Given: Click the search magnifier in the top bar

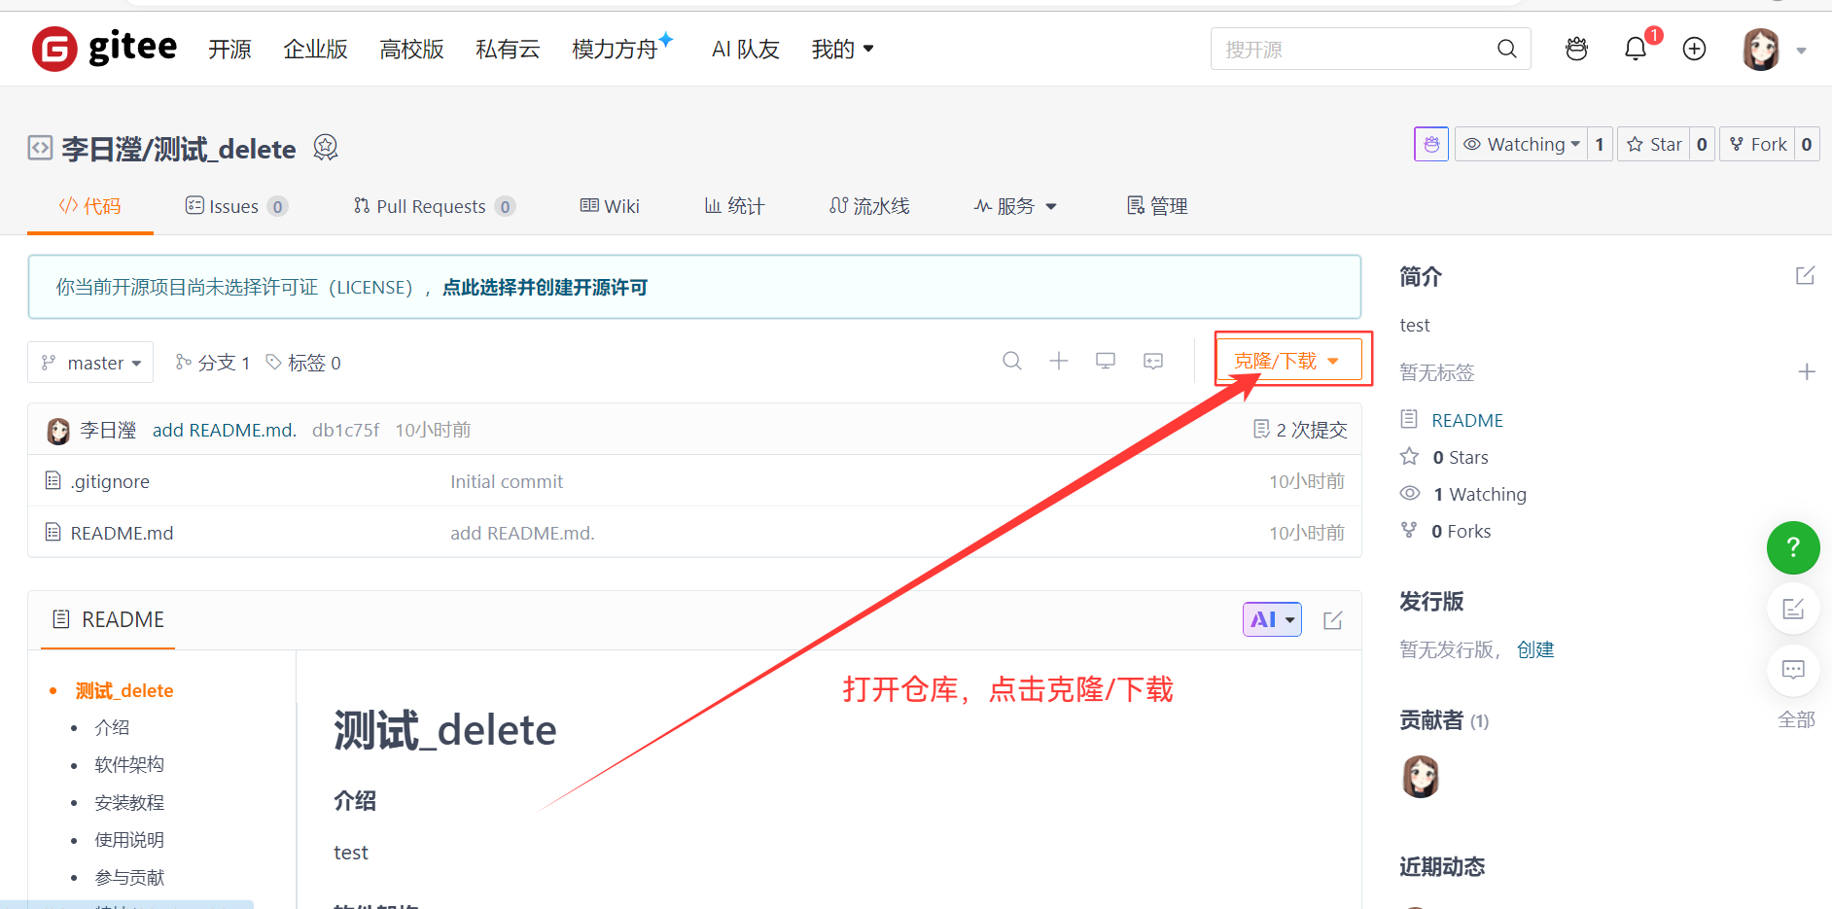Looking at the screenshot, I should 1506,49.
